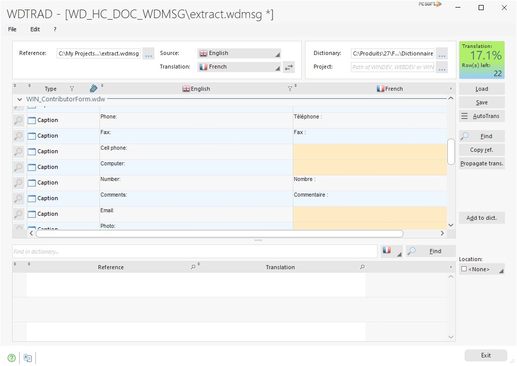Open the Edit menu

point(35,29)
